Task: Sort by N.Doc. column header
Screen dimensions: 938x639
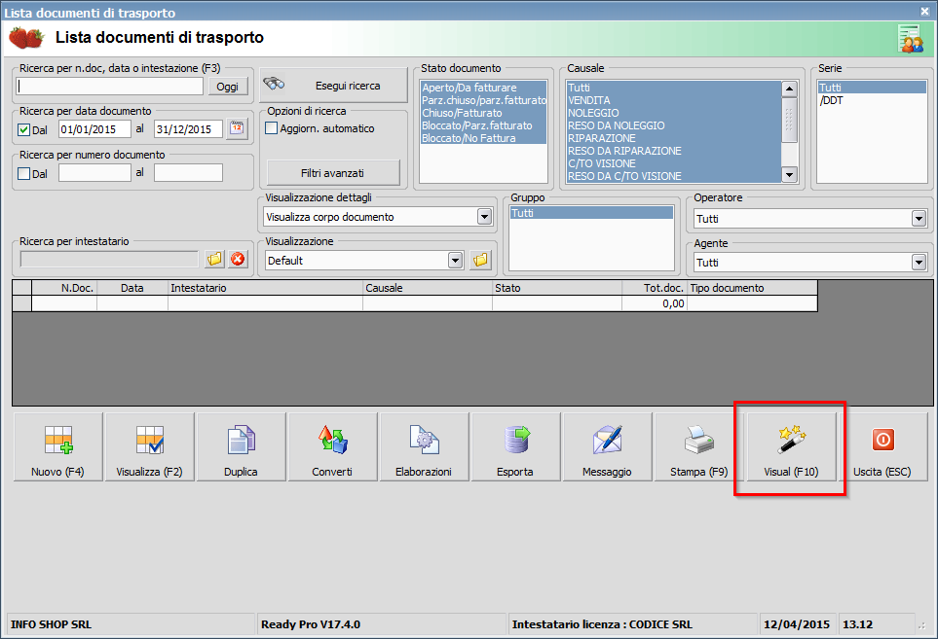Action: [x=64, y=288]
